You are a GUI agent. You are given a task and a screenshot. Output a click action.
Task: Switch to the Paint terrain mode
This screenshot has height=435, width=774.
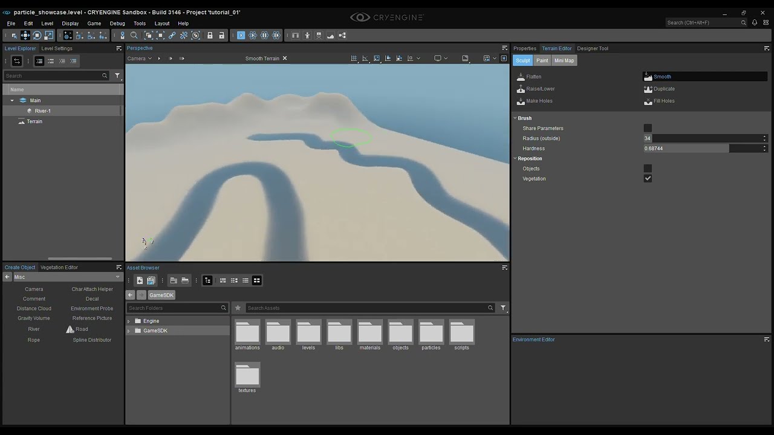pyautogui.click(x=542, y=60)
